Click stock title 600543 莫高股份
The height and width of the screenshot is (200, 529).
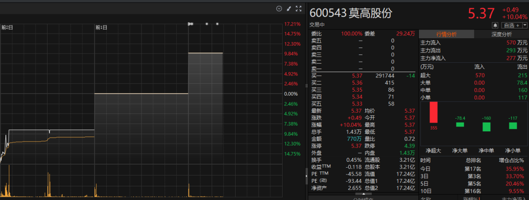pos(351,13)
